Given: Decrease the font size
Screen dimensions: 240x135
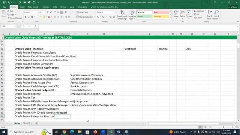Looking at the screenshot, I should [51, 12].
